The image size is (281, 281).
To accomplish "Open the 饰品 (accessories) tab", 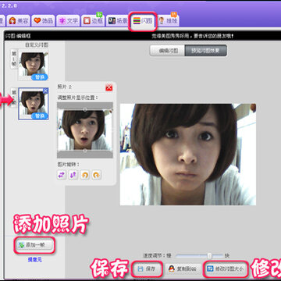I will tap(44, 21).
